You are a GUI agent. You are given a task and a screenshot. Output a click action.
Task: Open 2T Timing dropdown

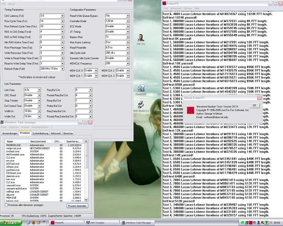[128, 32]
